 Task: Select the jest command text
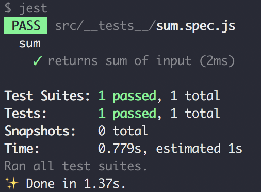(x=33, y=8)
